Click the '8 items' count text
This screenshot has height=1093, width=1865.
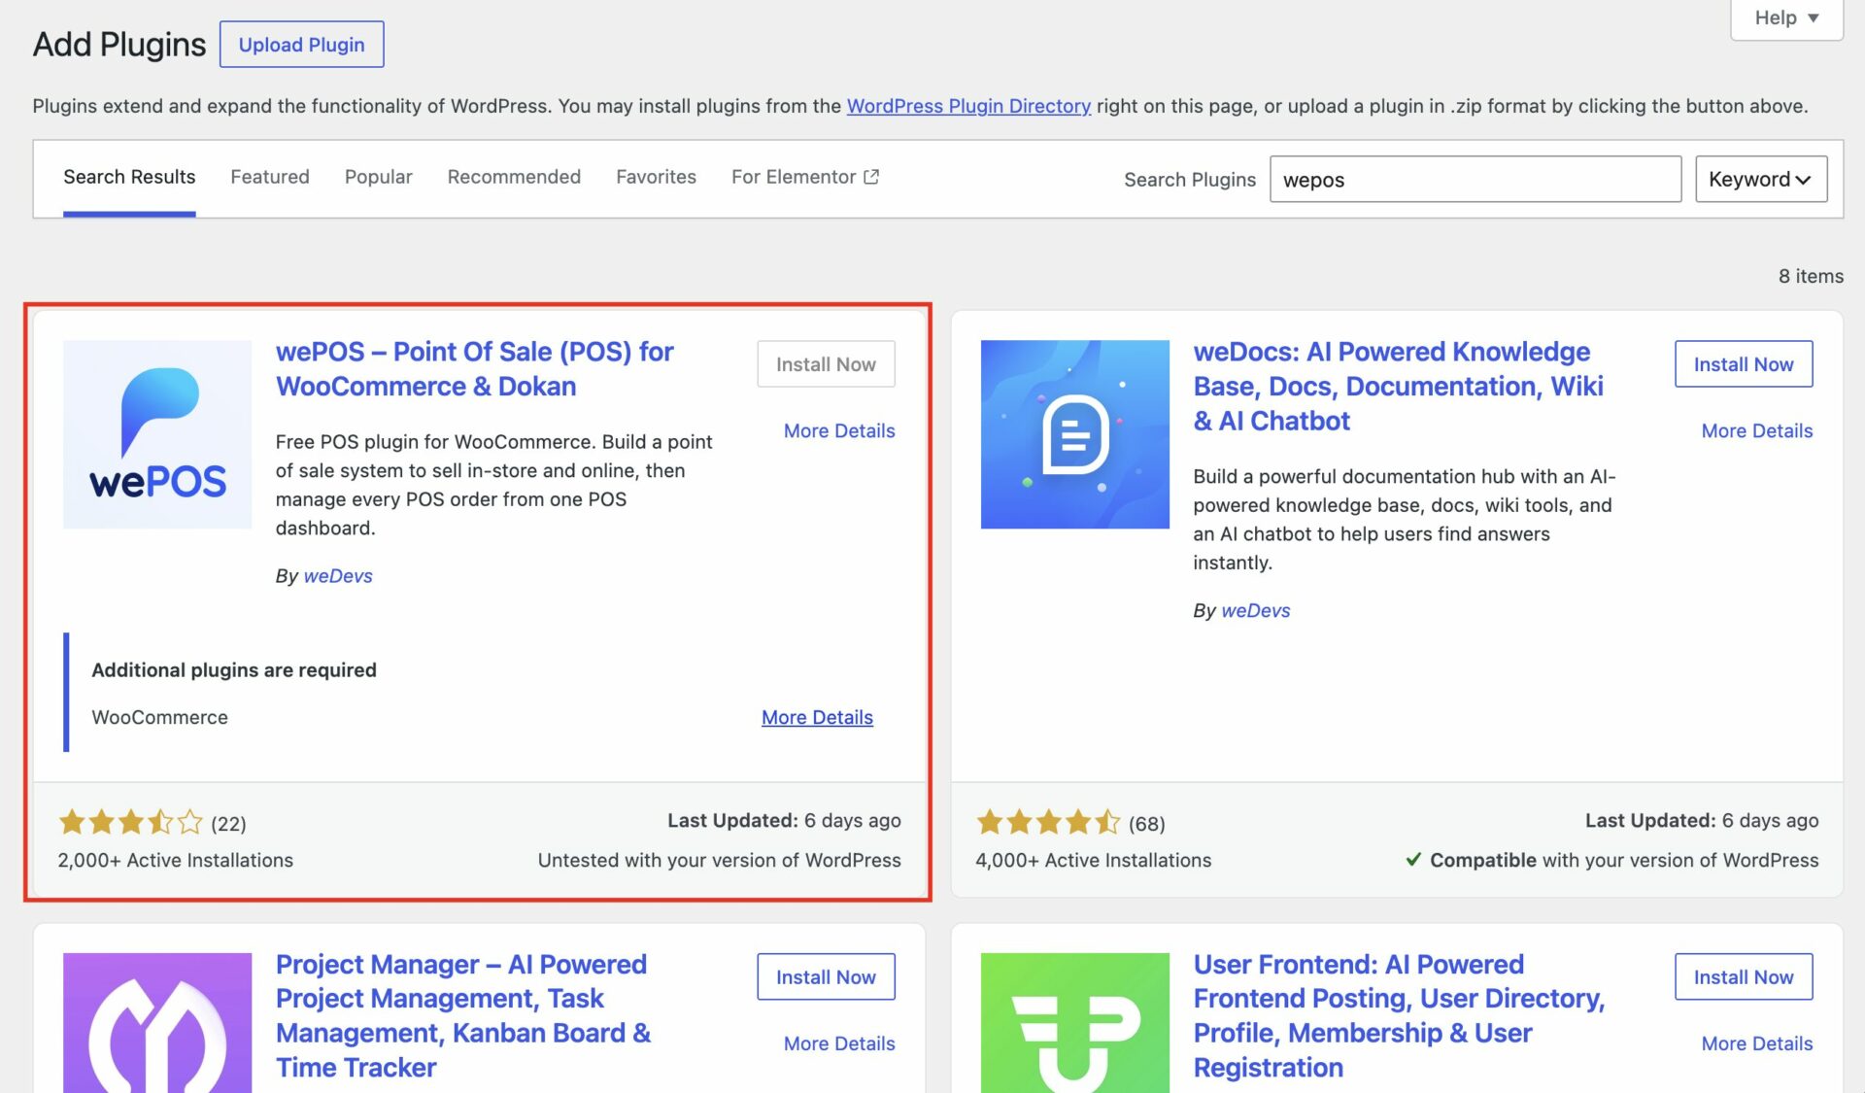[x=1811, y=276]
